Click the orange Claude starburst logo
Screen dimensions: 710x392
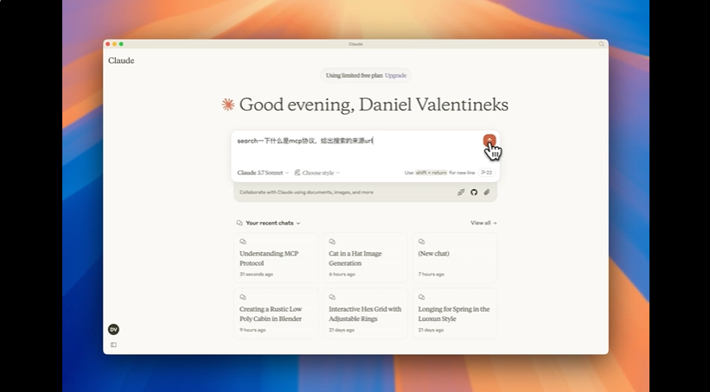pos(227,104)
